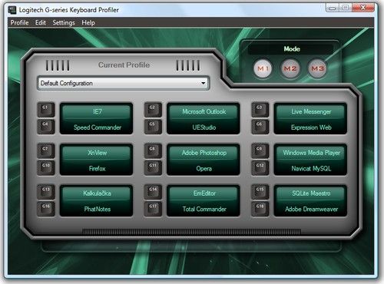384x284 pixels.
Task: Click the Default Configuration profile field
Action: click(x=123, y=83)
